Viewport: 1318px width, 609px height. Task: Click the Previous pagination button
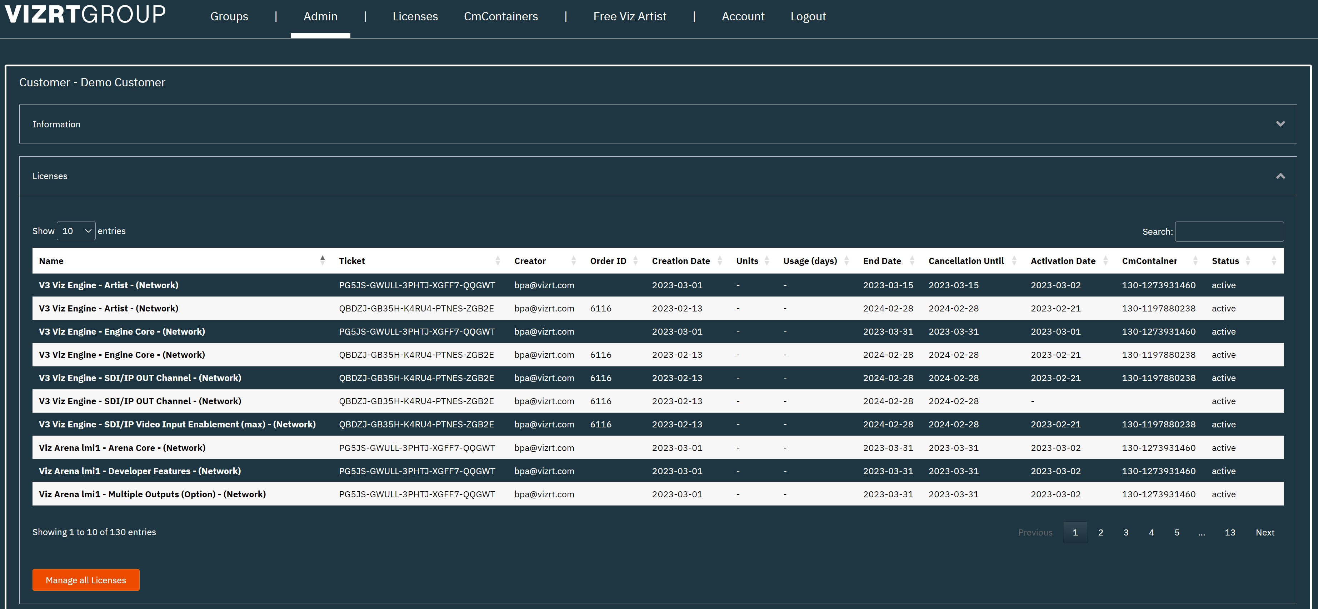1035,532
